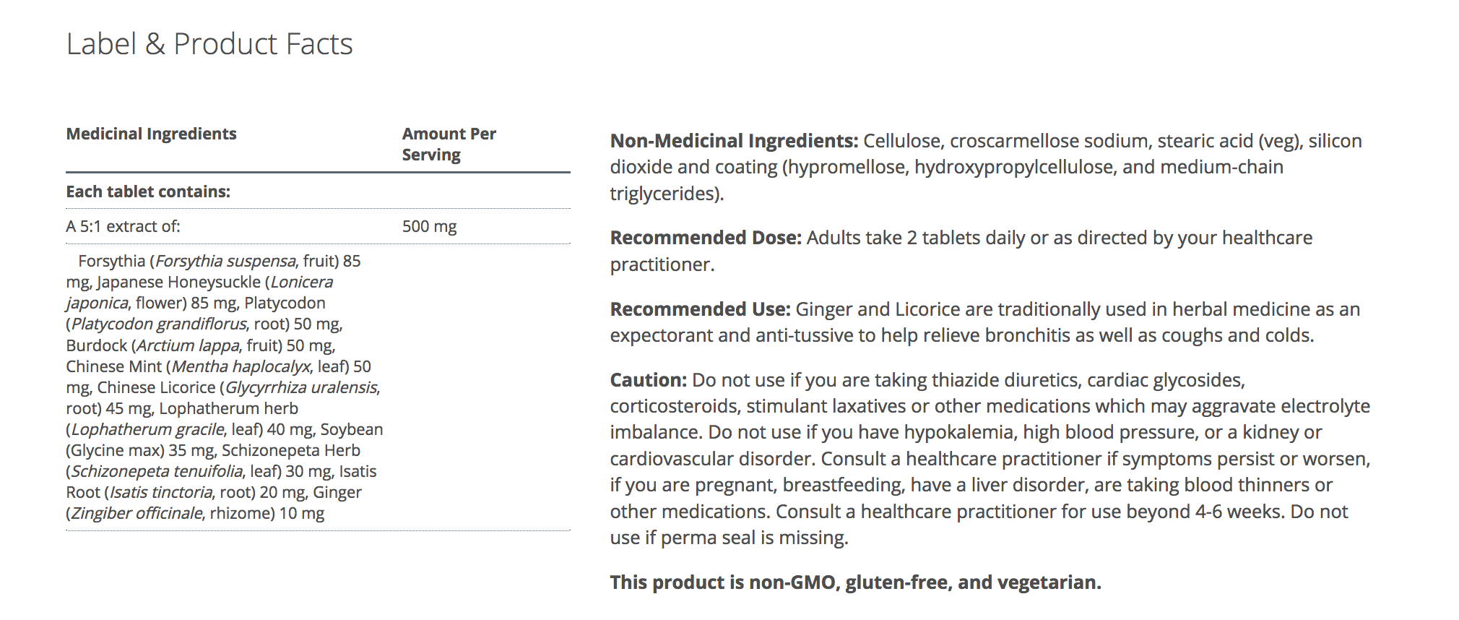
Task: Select the italic "Platycodon grandiflorus" name
Action: (159, 324)
